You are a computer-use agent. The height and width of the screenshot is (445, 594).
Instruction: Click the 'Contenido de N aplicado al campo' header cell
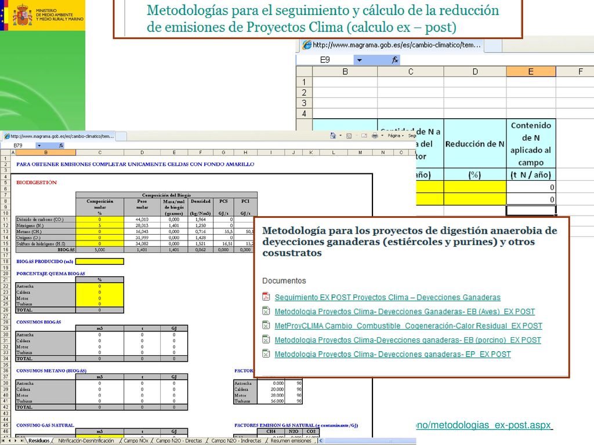point(531,144)
